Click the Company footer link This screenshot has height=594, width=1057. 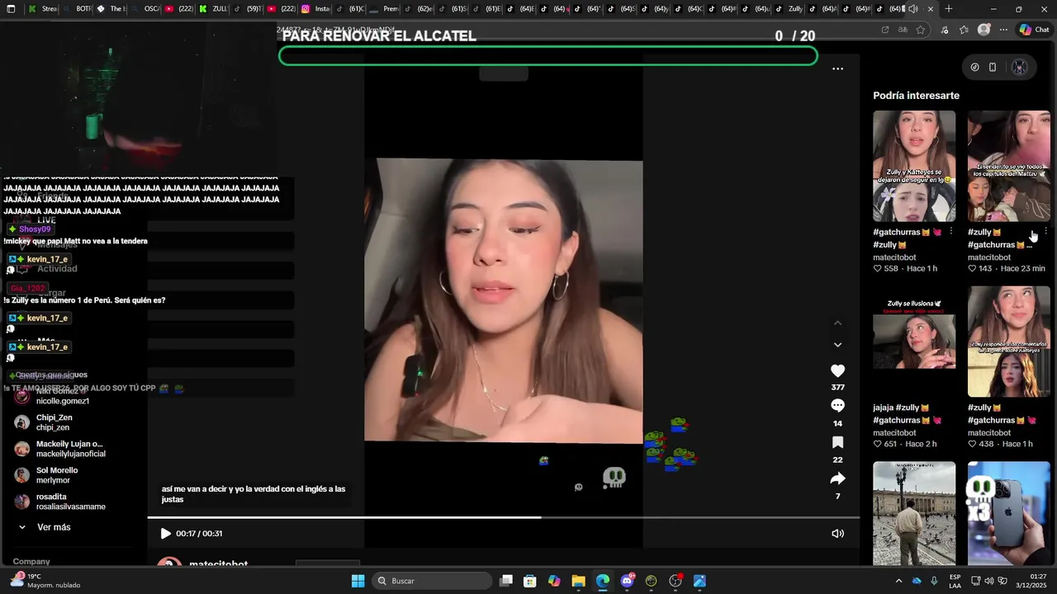(31, 562)
